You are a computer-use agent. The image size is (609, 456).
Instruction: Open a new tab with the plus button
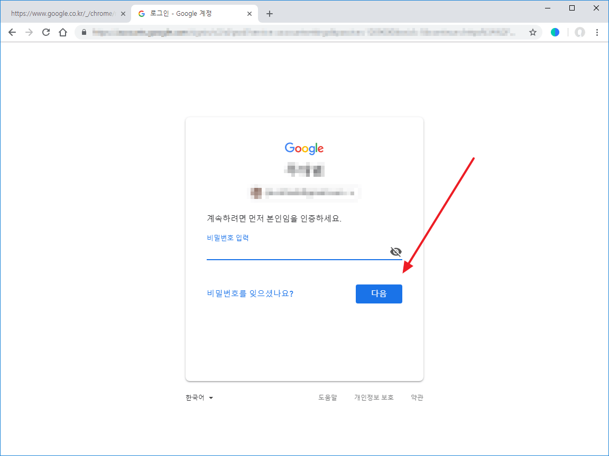tap(270, 14)
